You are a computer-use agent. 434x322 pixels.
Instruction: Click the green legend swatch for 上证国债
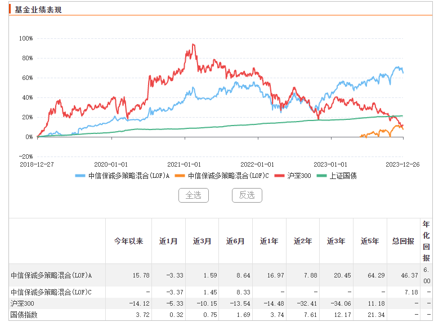[321, 176]
